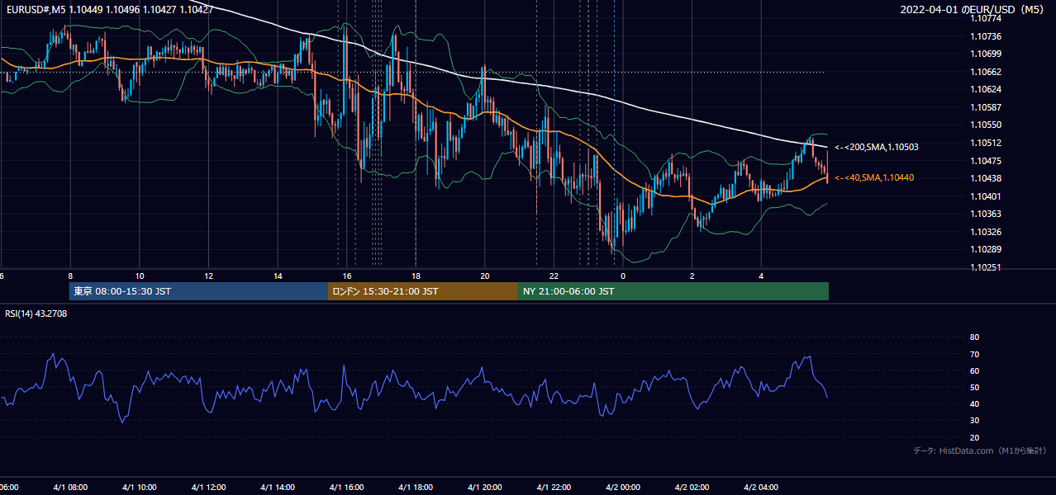1056x495 pixels.
Task: Click hour 0 on price chart axis
Action: [623, 276]
